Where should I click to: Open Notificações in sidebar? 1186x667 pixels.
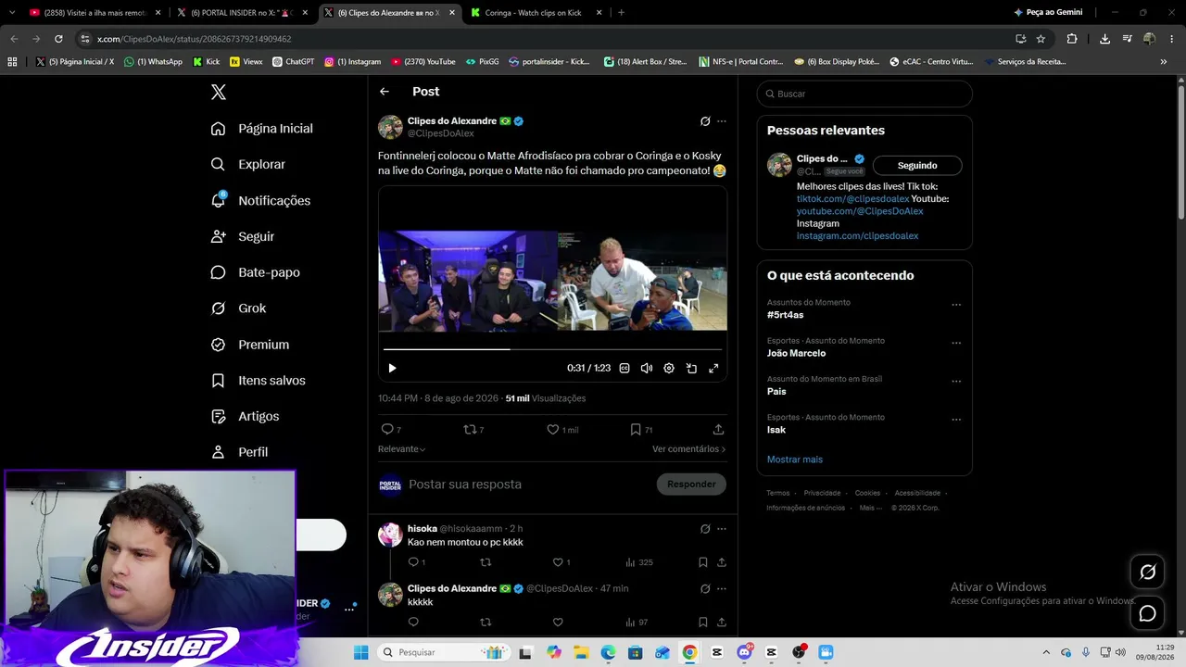(261, 200)
